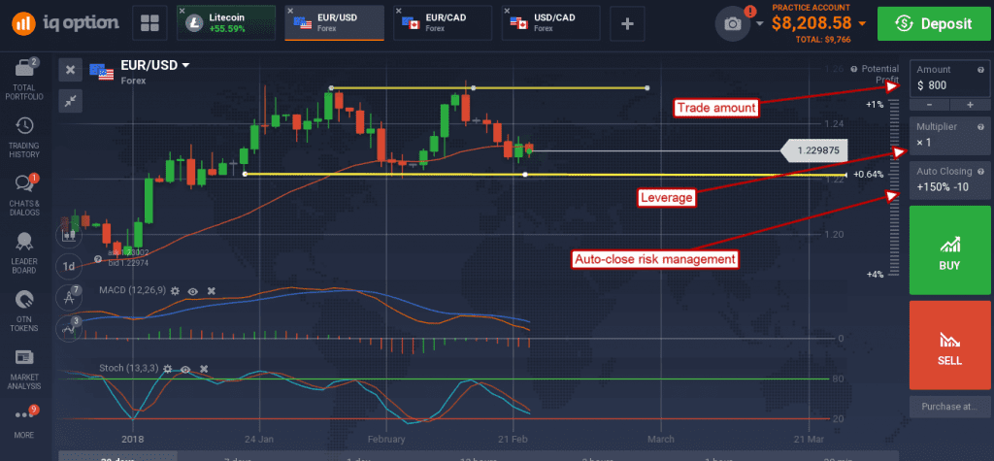Decrease amount with the minus button
The image size is (994, 461).
point(929,104)
